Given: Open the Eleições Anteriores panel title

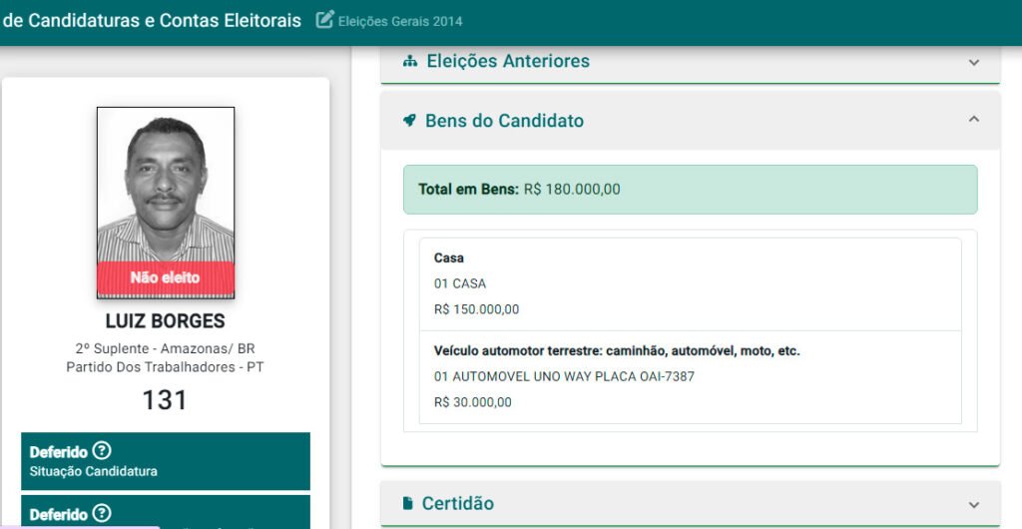Looking at the screenshot, I should click(x=507, y=62).
